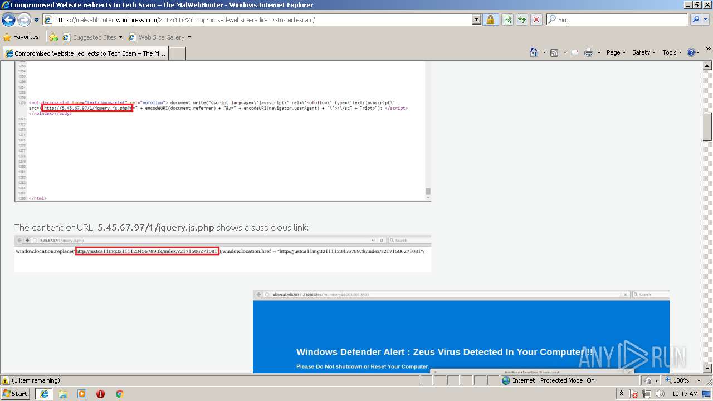713x401 pixels.
Task: Open Action Center flag tray icon
Action: coord(634,394)
